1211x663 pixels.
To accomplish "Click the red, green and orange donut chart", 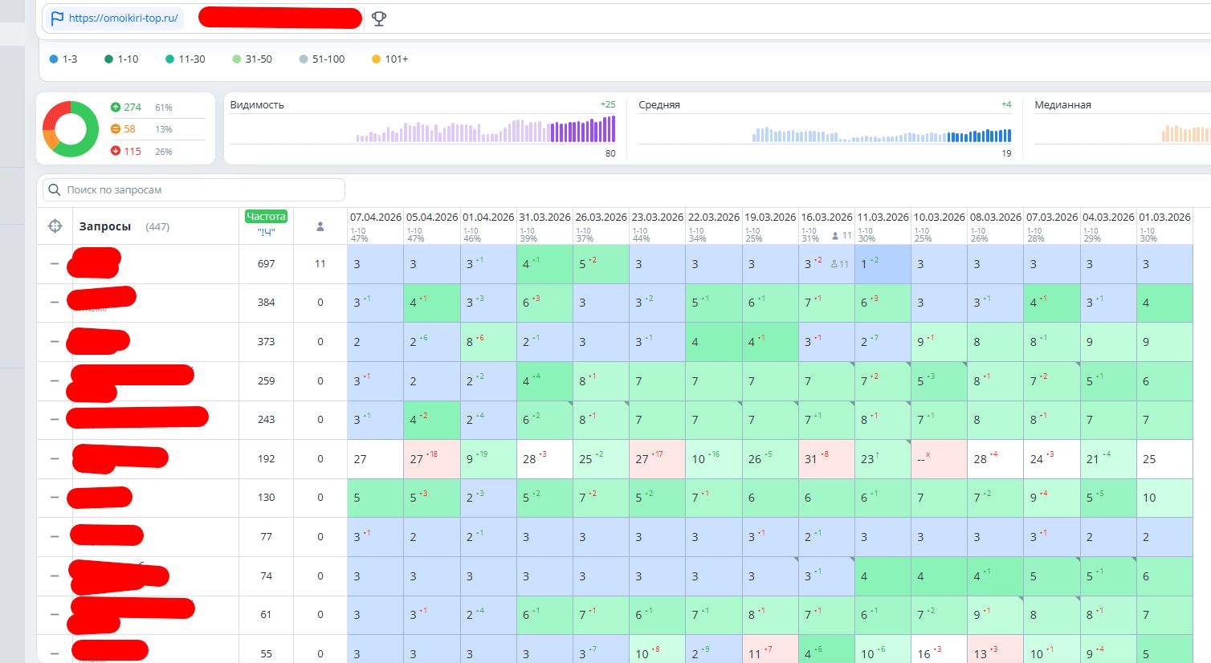I will [71, 128].
